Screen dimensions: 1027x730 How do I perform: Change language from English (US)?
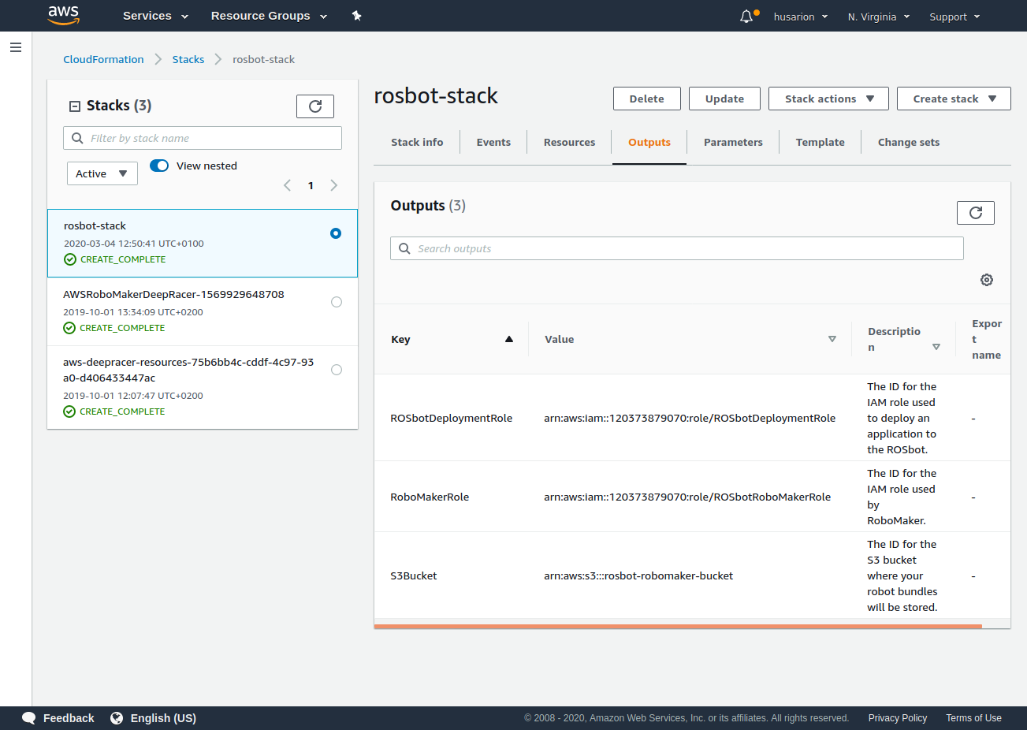pos(163,718)
